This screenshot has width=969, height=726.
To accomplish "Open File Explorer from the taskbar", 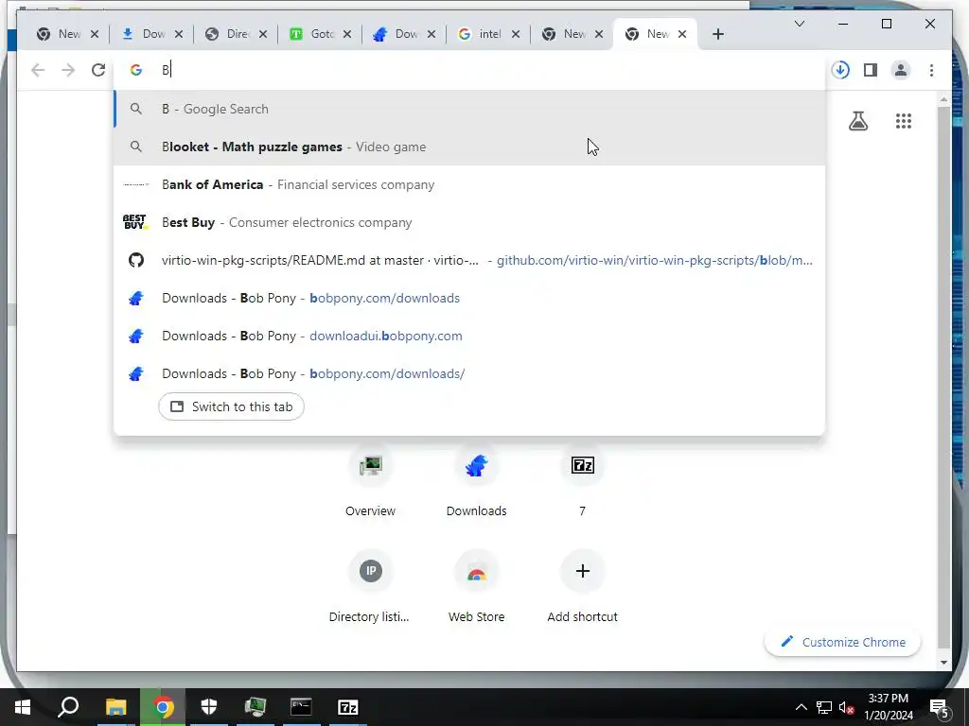I will [x=115, y=707].
